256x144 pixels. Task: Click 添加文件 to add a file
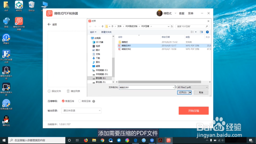tap(54, 91)
